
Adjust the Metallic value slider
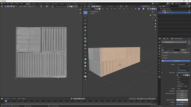click(x=182, y=102)
